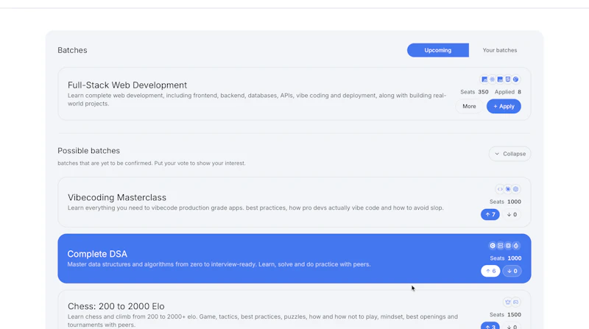
Task: Upvote the Vibecoding Masterclass batch
Action: 490,214
